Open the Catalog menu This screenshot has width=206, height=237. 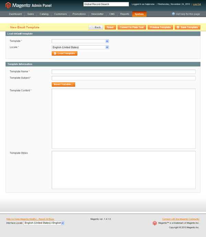pos(44,14)
